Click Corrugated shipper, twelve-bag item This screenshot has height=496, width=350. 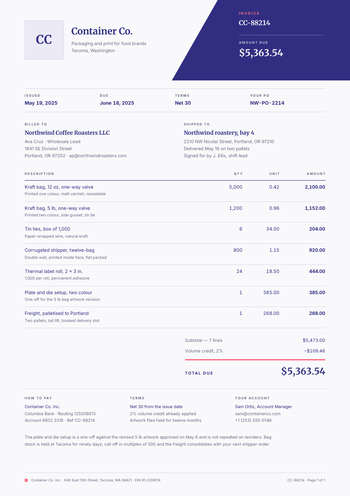point(60,250)
